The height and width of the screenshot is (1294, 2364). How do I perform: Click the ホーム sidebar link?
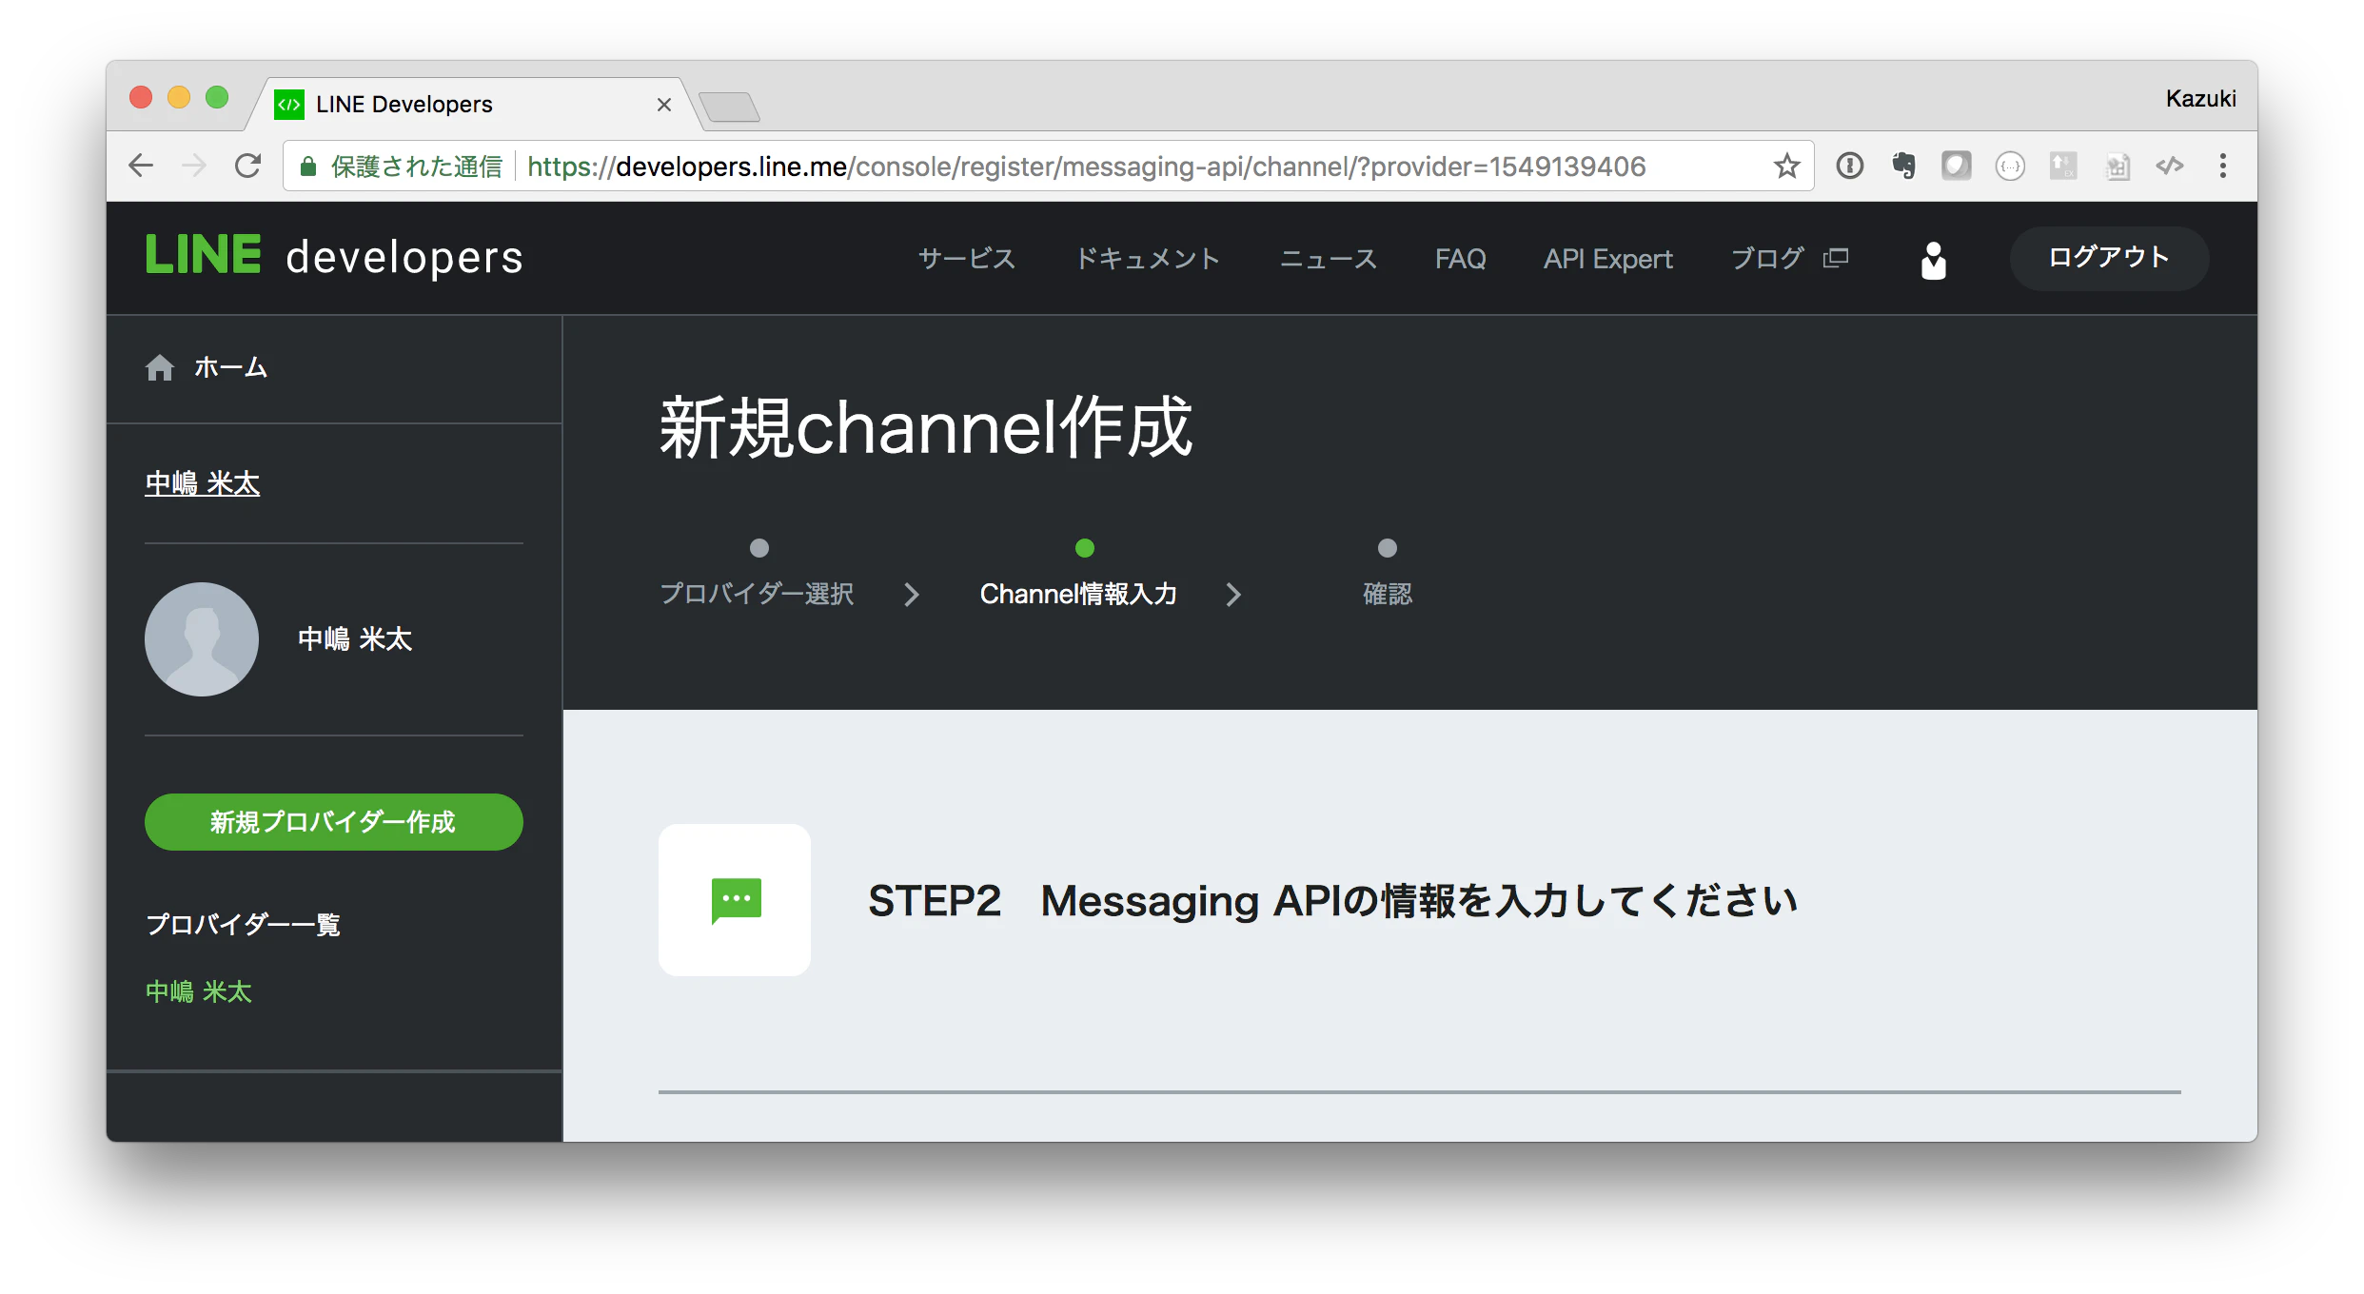(x=230, y=367)
